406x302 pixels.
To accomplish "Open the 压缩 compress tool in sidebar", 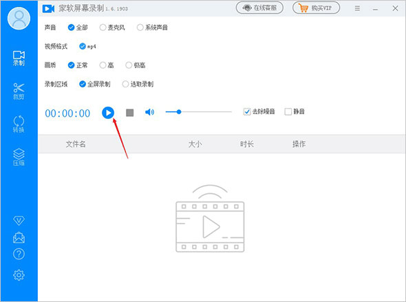I will (19, 157).
